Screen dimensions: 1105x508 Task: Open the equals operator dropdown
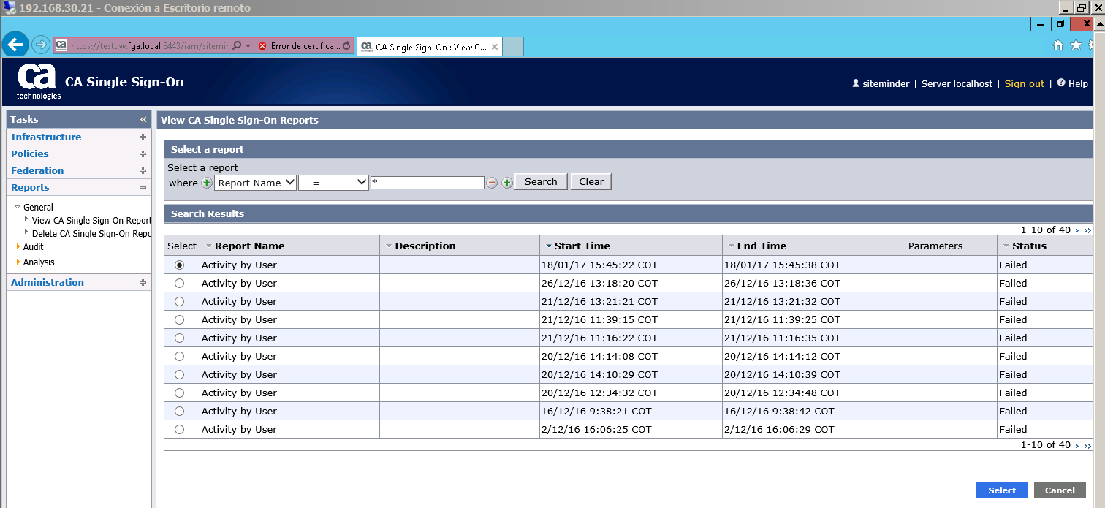333,183
